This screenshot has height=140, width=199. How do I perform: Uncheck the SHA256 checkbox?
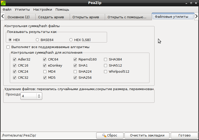[x=75, y=78]
